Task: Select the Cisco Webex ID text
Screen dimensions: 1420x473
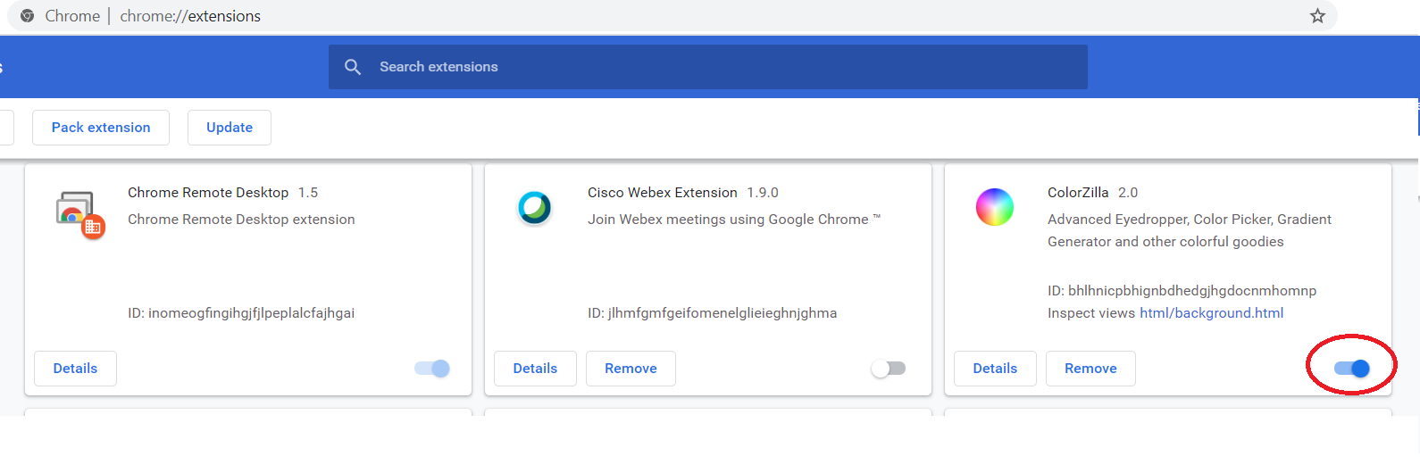Action: point(712,313)
